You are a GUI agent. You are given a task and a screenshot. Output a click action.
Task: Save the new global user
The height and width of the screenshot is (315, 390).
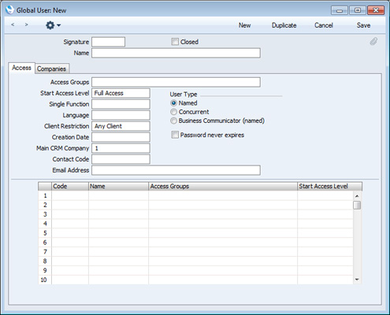click(x=363, y=25)
